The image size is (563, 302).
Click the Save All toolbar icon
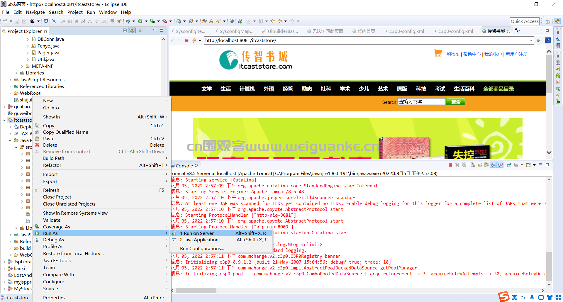click(x=24, y=21)
